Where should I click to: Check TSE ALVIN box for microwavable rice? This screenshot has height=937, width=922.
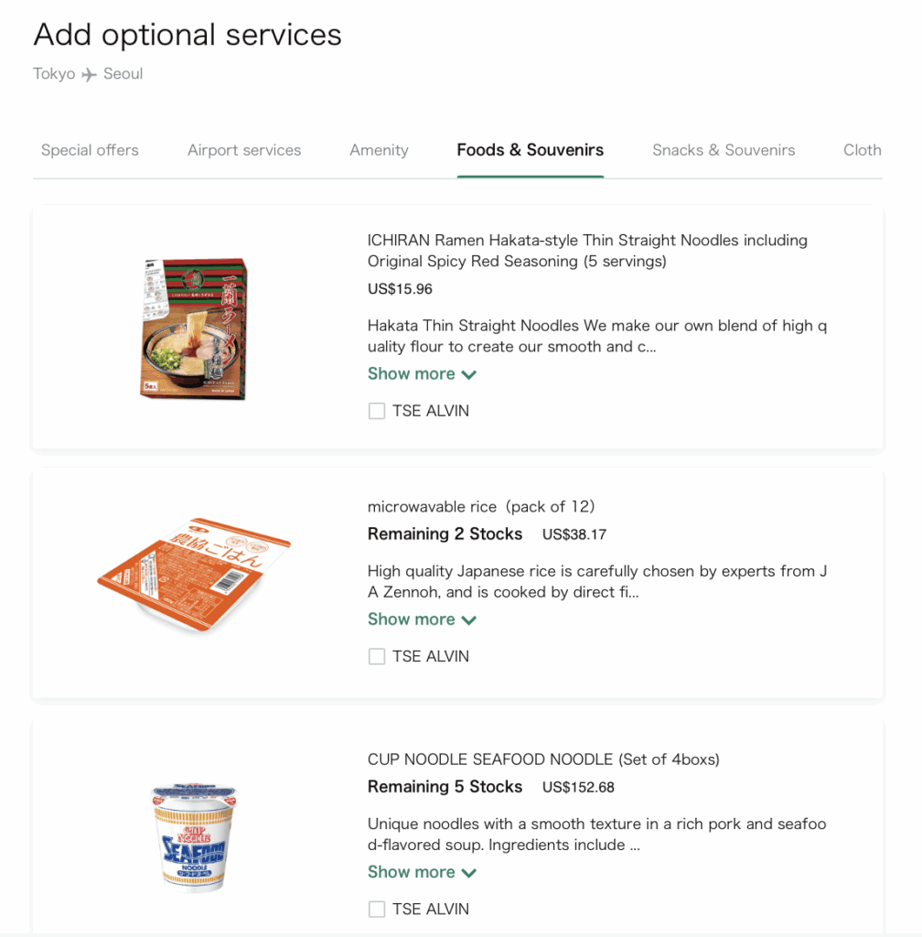tap(377, 657)
